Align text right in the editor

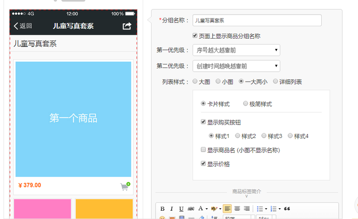246,209
